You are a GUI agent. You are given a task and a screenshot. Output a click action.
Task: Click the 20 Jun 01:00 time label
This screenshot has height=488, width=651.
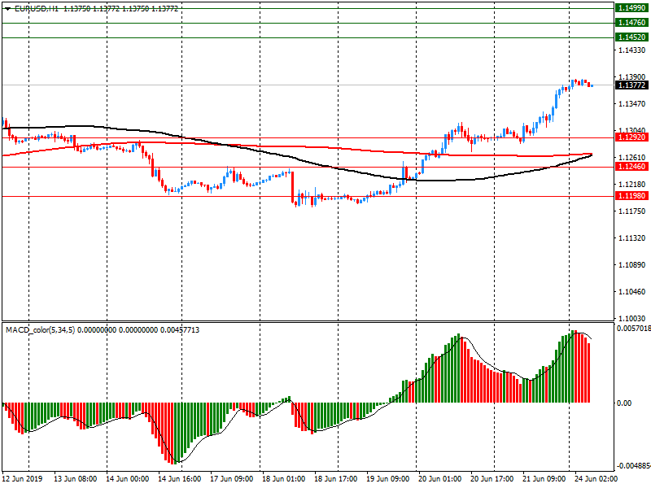tap(440, 478)
